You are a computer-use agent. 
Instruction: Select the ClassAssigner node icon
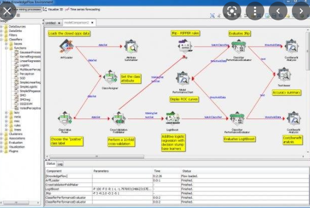(x=110, y=77)
